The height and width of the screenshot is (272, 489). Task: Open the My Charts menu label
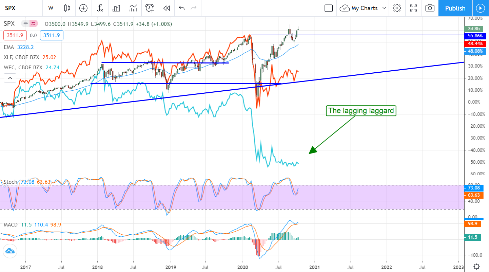(364, 8)
